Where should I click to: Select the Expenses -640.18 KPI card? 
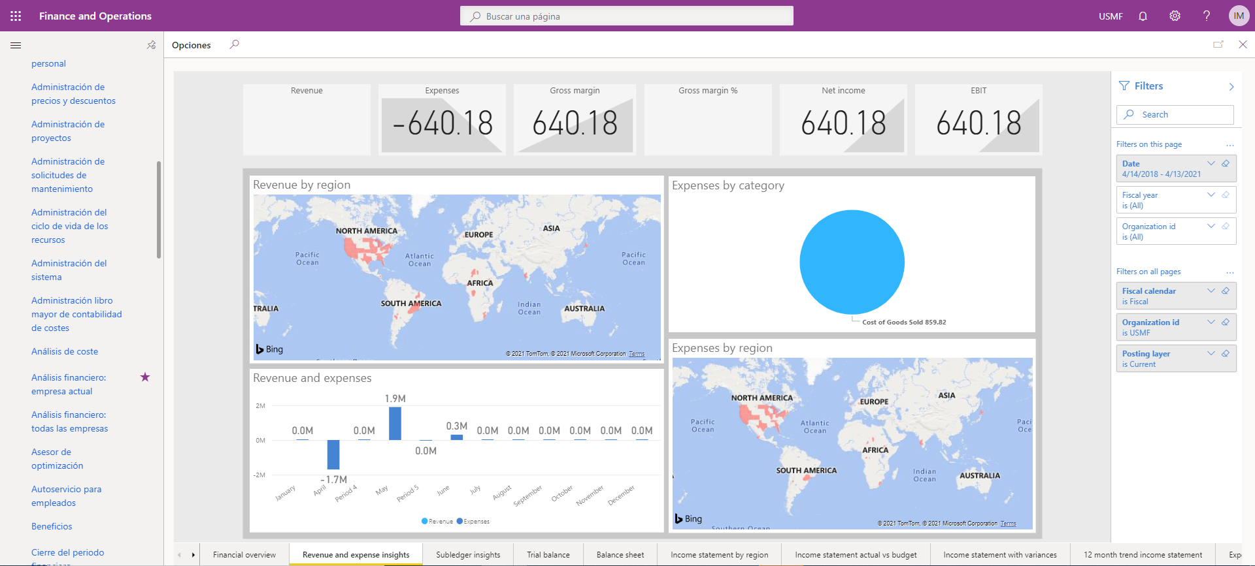(x=443, y=119)
